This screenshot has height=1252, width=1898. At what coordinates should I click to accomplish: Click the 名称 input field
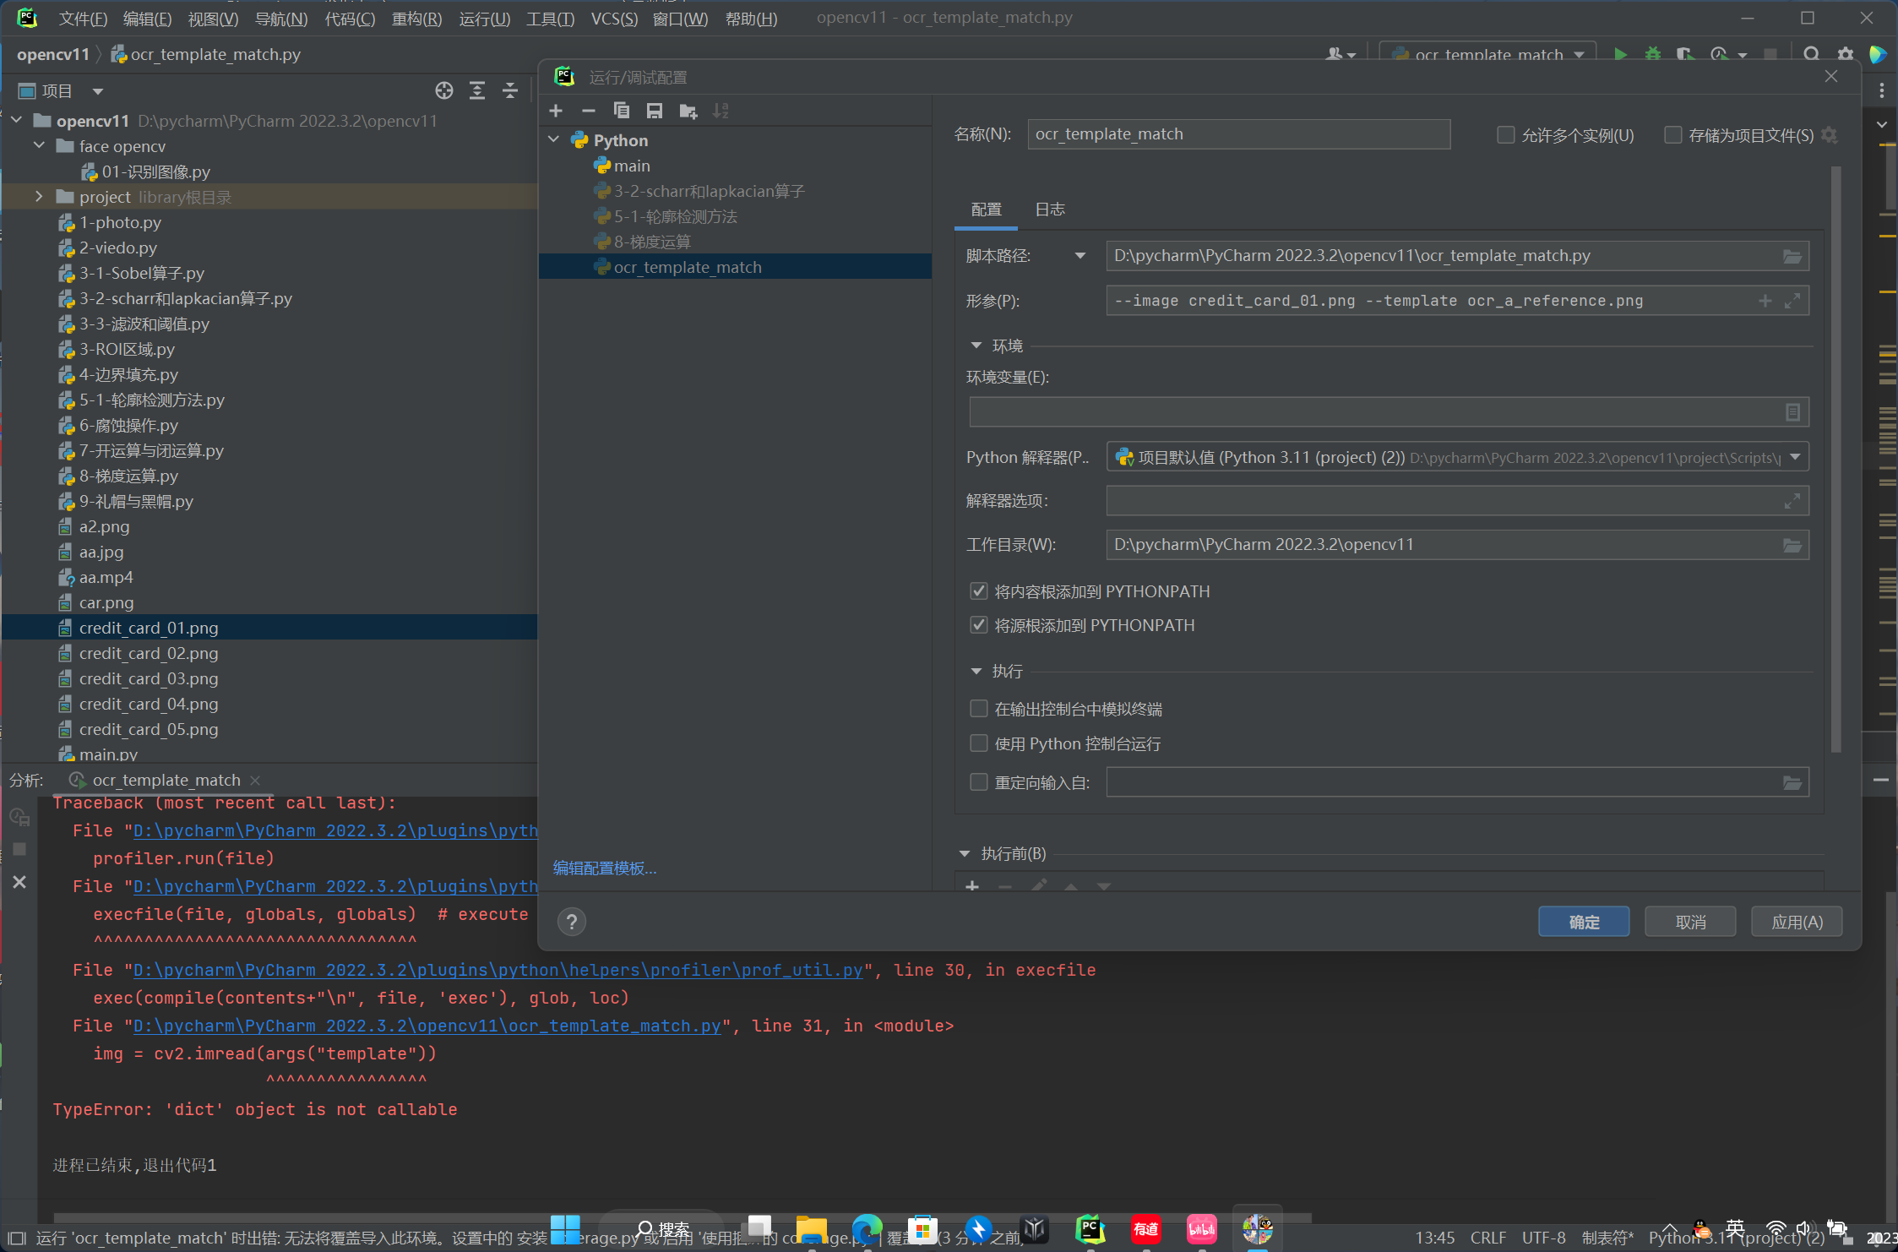(x=1237, y=134)
